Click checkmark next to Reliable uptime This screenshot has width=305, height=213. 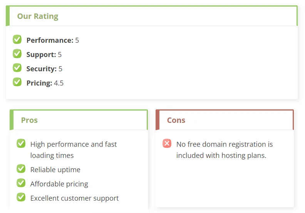[x=21, y=169]
